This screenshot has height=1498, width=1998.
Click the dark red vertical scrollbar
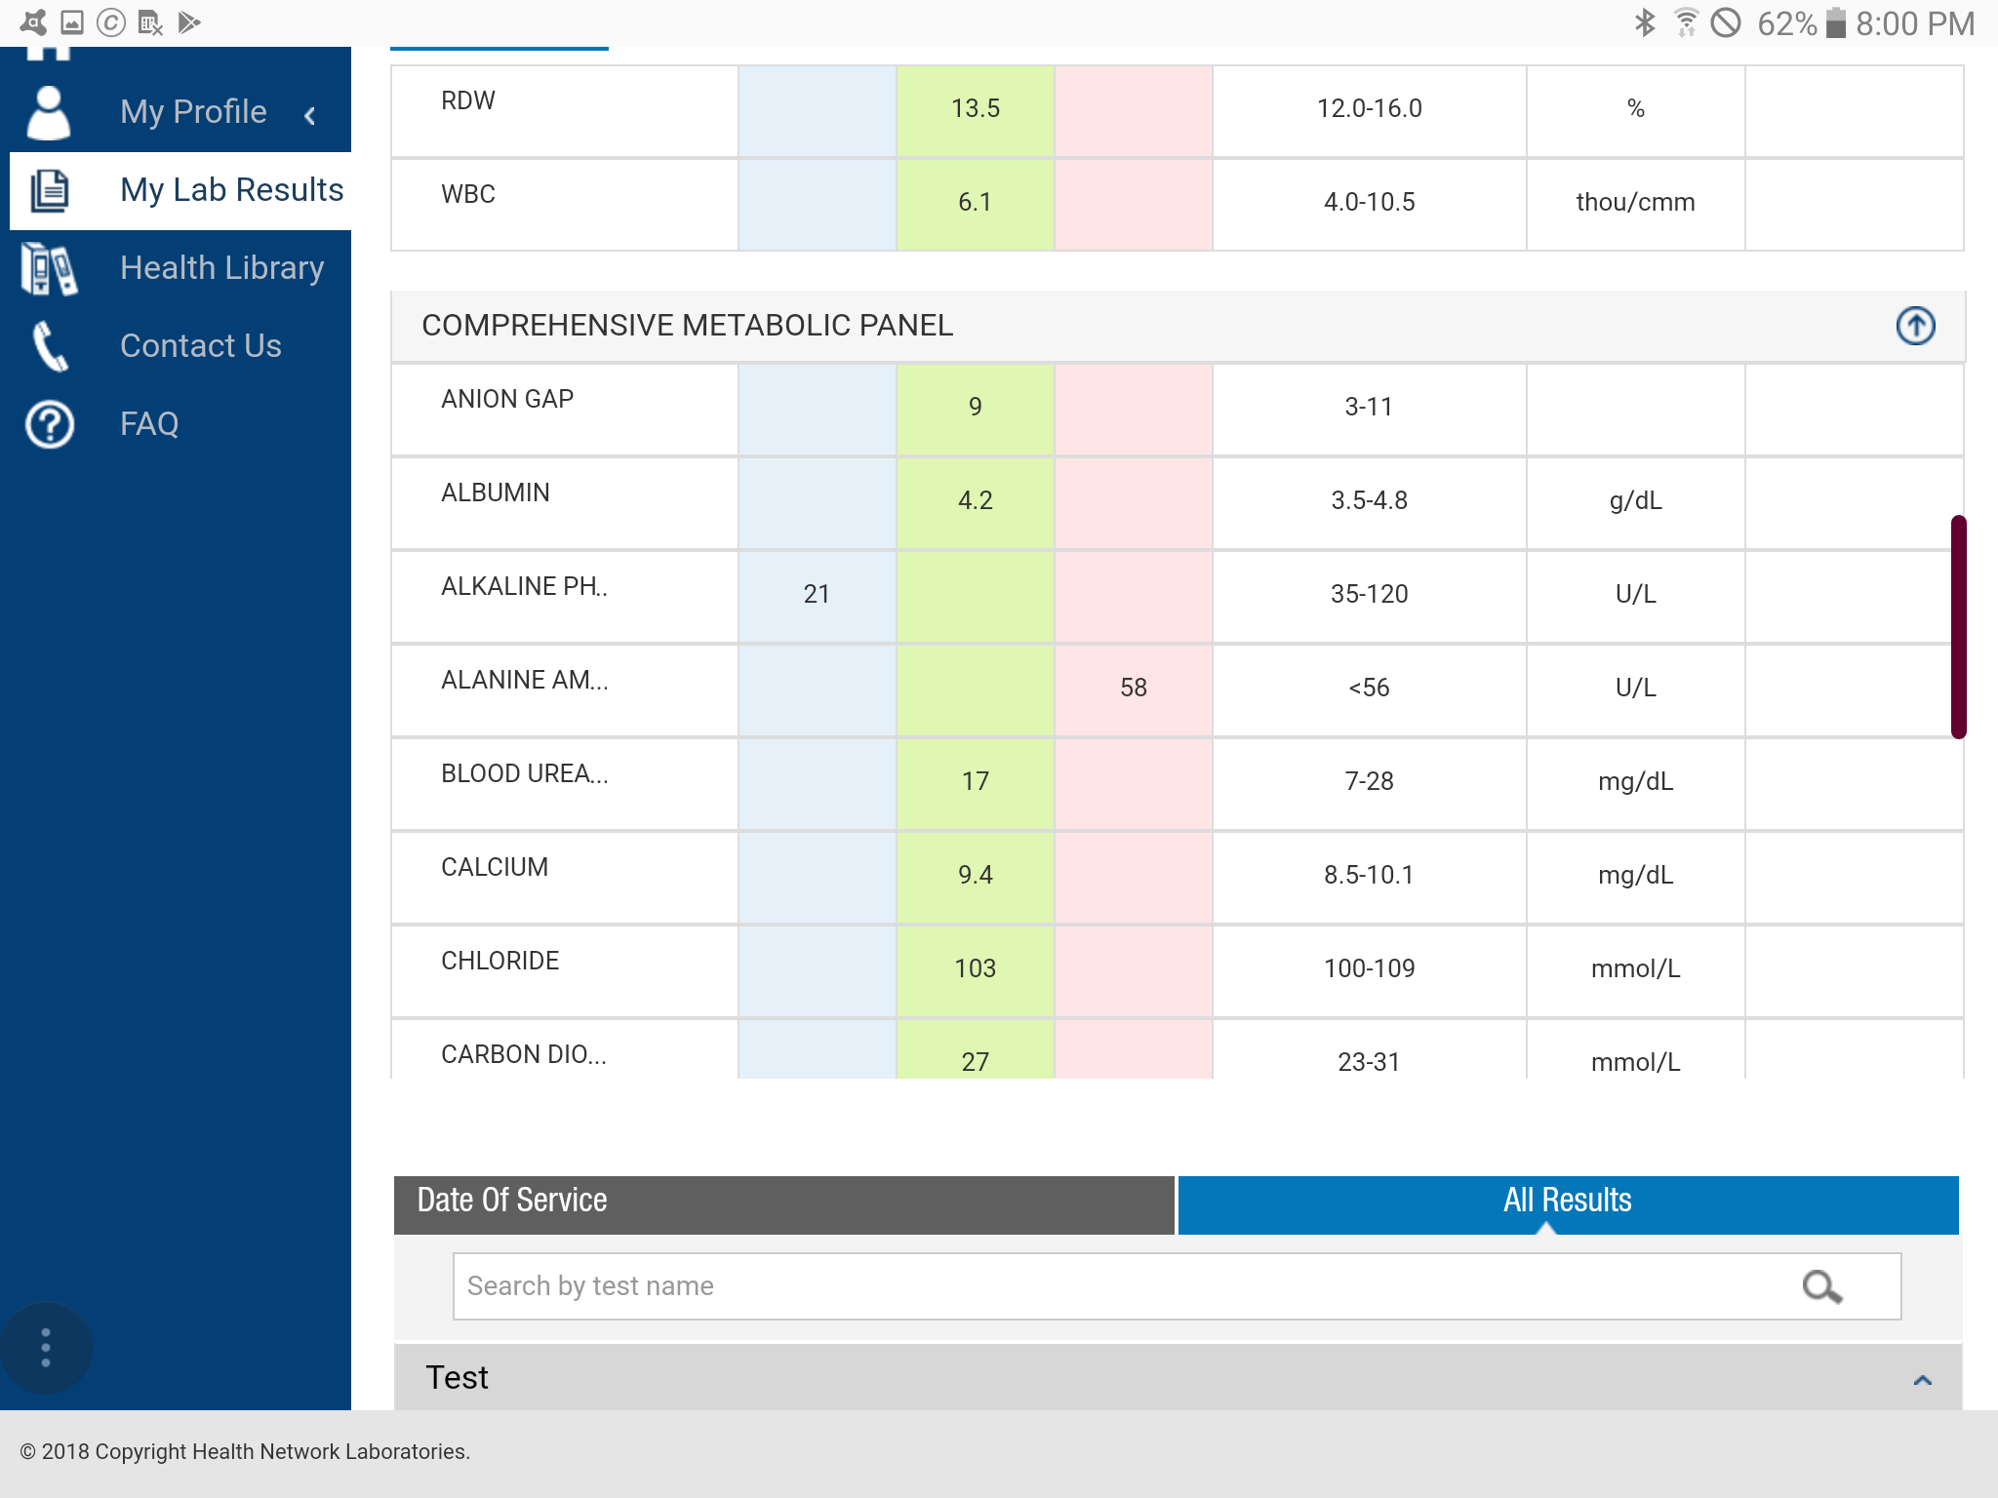coord(1957,626)
